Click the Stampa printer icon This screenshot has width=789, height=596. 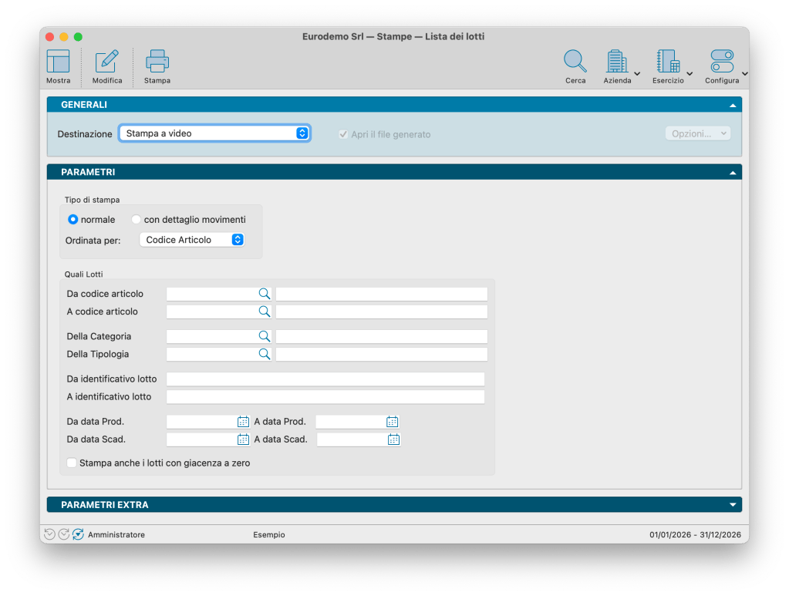click(x=157, y=62)
